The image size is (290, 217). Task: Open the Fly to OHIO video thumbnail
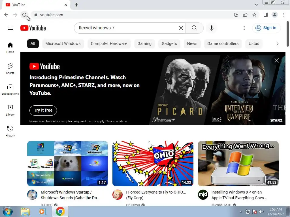tap(153, 164)
